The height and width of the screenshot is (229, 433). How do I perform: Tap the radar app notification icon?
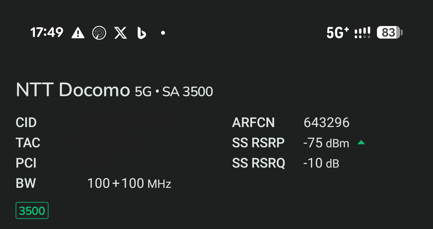point(99,33)
